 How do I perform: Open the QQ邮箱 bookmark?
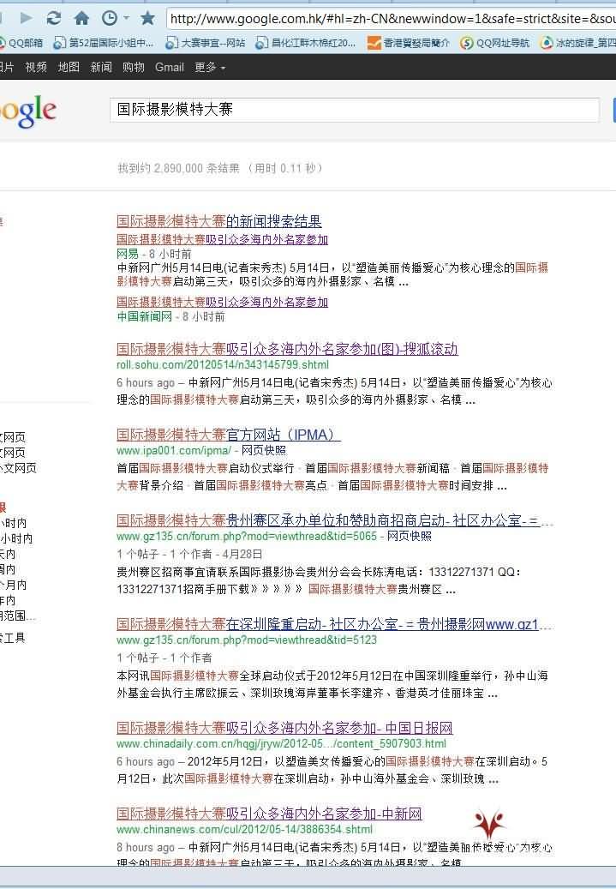pos(21,43)
